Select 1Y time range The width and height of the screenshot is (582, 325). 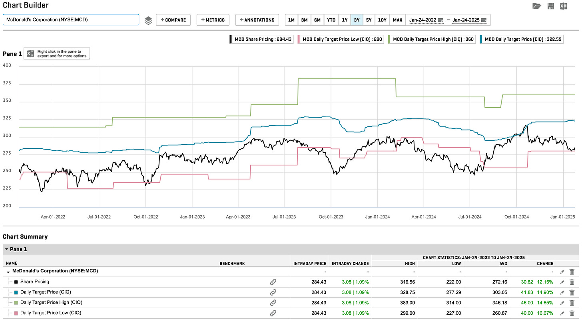coord(345,20)
